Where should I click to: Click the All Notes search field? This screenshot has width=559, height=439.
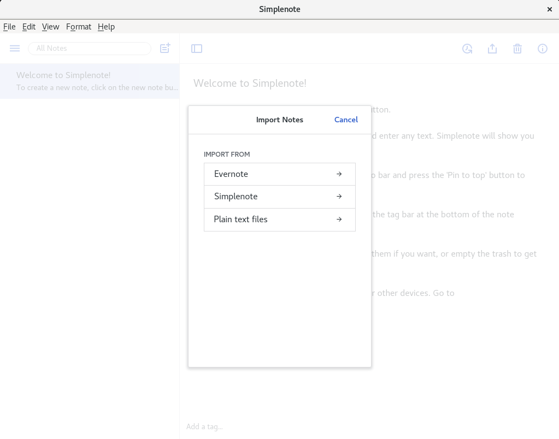tap(90, 49)
